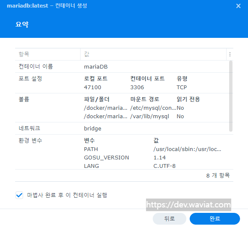Click the 항목 column header
The image size is (248, 228).
tap(47, 54)
